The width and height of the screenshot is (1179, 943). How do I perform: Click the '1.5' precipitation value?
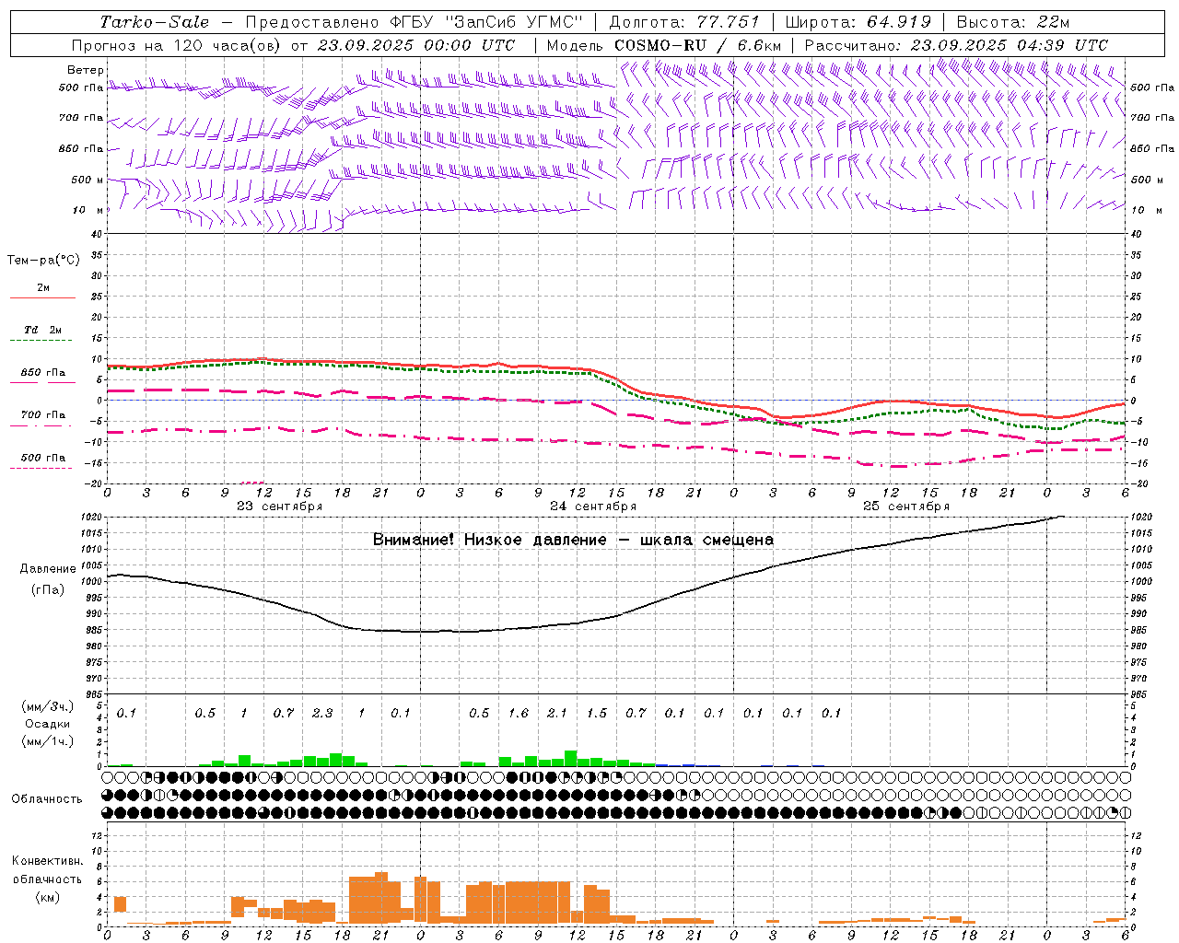pos(597,713)
